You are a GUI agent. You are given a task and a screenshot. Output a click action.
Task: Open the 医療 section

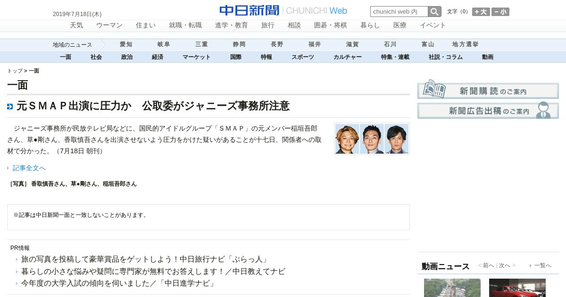pos(400,25)
